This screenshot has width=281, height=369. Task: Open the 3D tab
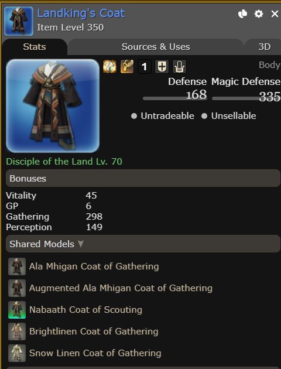pos(264,47)
